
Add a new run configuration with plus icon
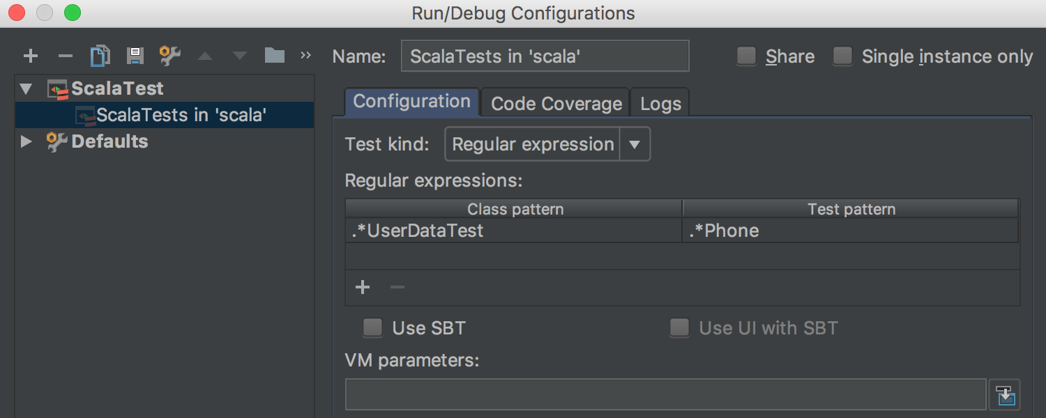coord(31,56)
